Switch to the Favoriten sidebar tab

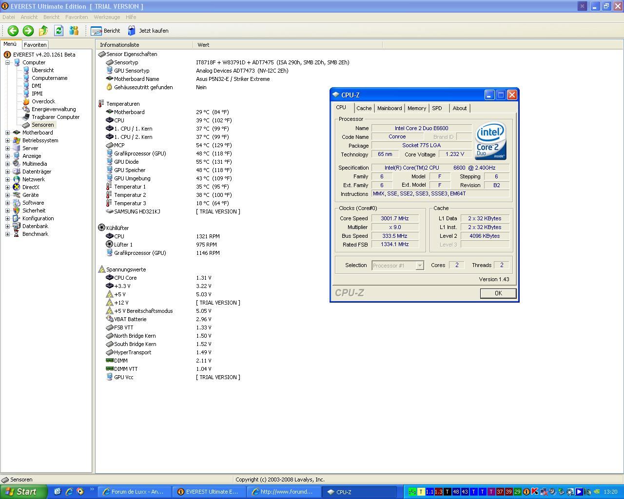click(35, 44)
